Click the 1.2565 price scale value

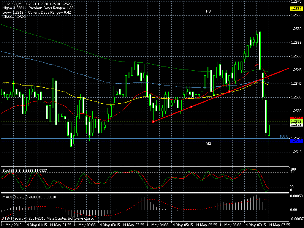point(296,15)
